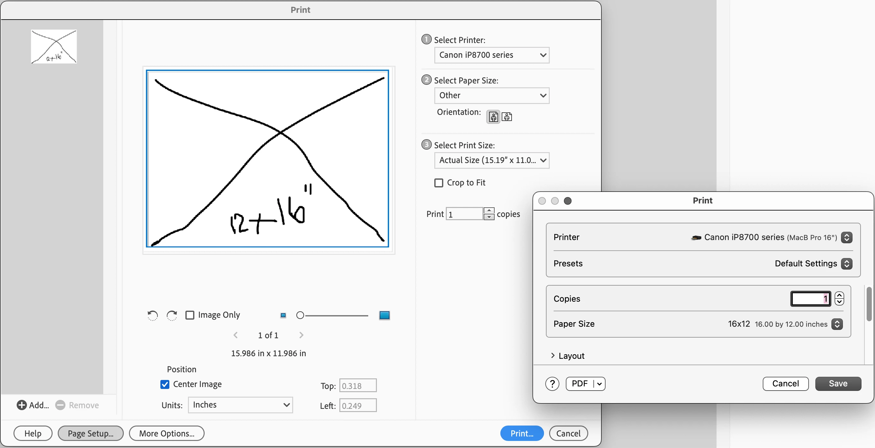Go to next page arrow
The width and height of the screenshot is (875, 448).
[301, 335]
